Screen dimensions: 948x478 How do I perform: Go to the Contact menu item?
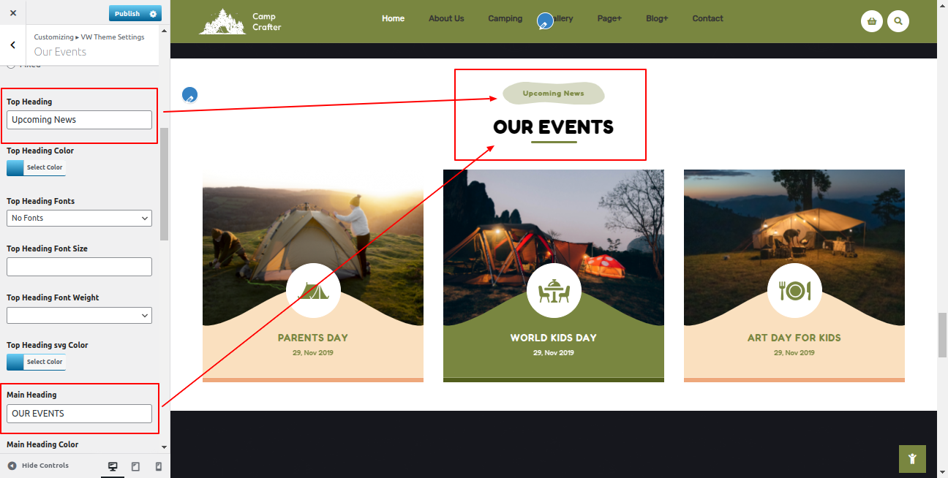[x=707, y=19]
